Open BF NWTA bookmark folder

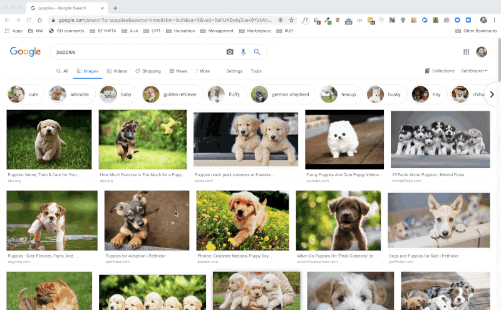(103, 31)
